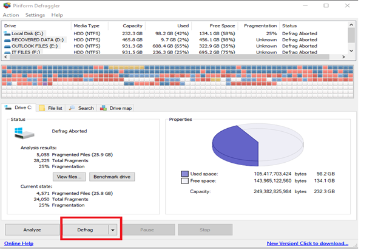Click the Stop button

(205, 230)
